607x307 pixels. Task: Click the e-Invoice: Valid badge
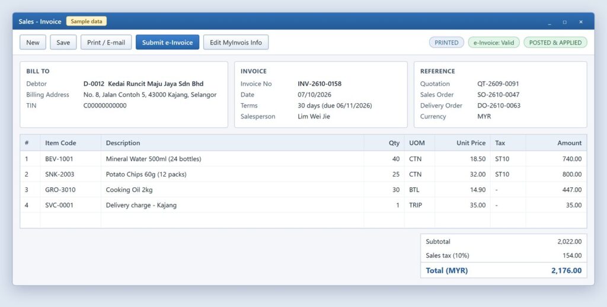(494, 43)
